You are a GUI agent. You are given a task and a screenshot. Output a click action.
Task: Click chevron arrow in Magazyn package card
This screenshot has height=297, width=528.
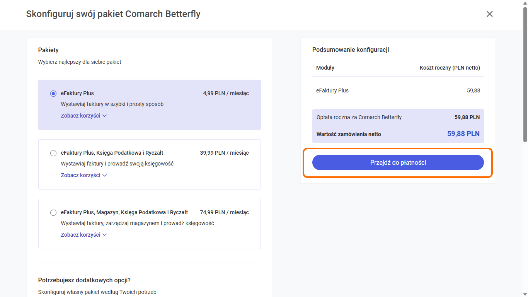coord(105,235)
